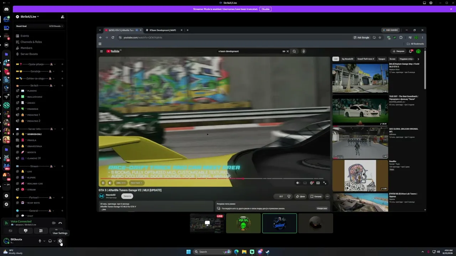Disconnect from the voice channel

coord(60,223)
